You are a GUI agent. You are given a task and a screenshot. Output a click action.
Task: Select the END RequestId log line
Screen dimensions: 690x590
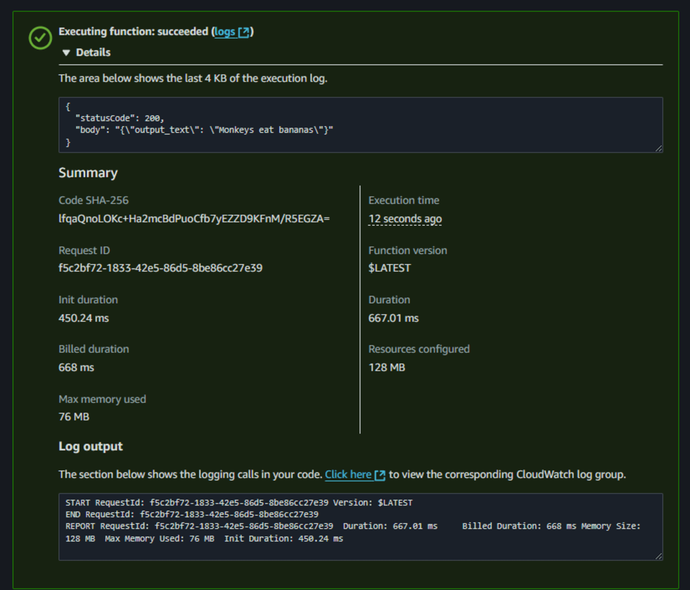pyautogui.click(x=192, y=515)
